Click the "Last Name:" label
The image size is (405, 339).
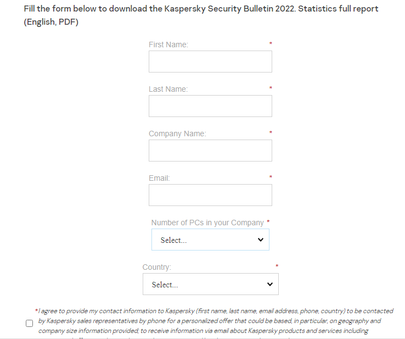coord(168,89)
